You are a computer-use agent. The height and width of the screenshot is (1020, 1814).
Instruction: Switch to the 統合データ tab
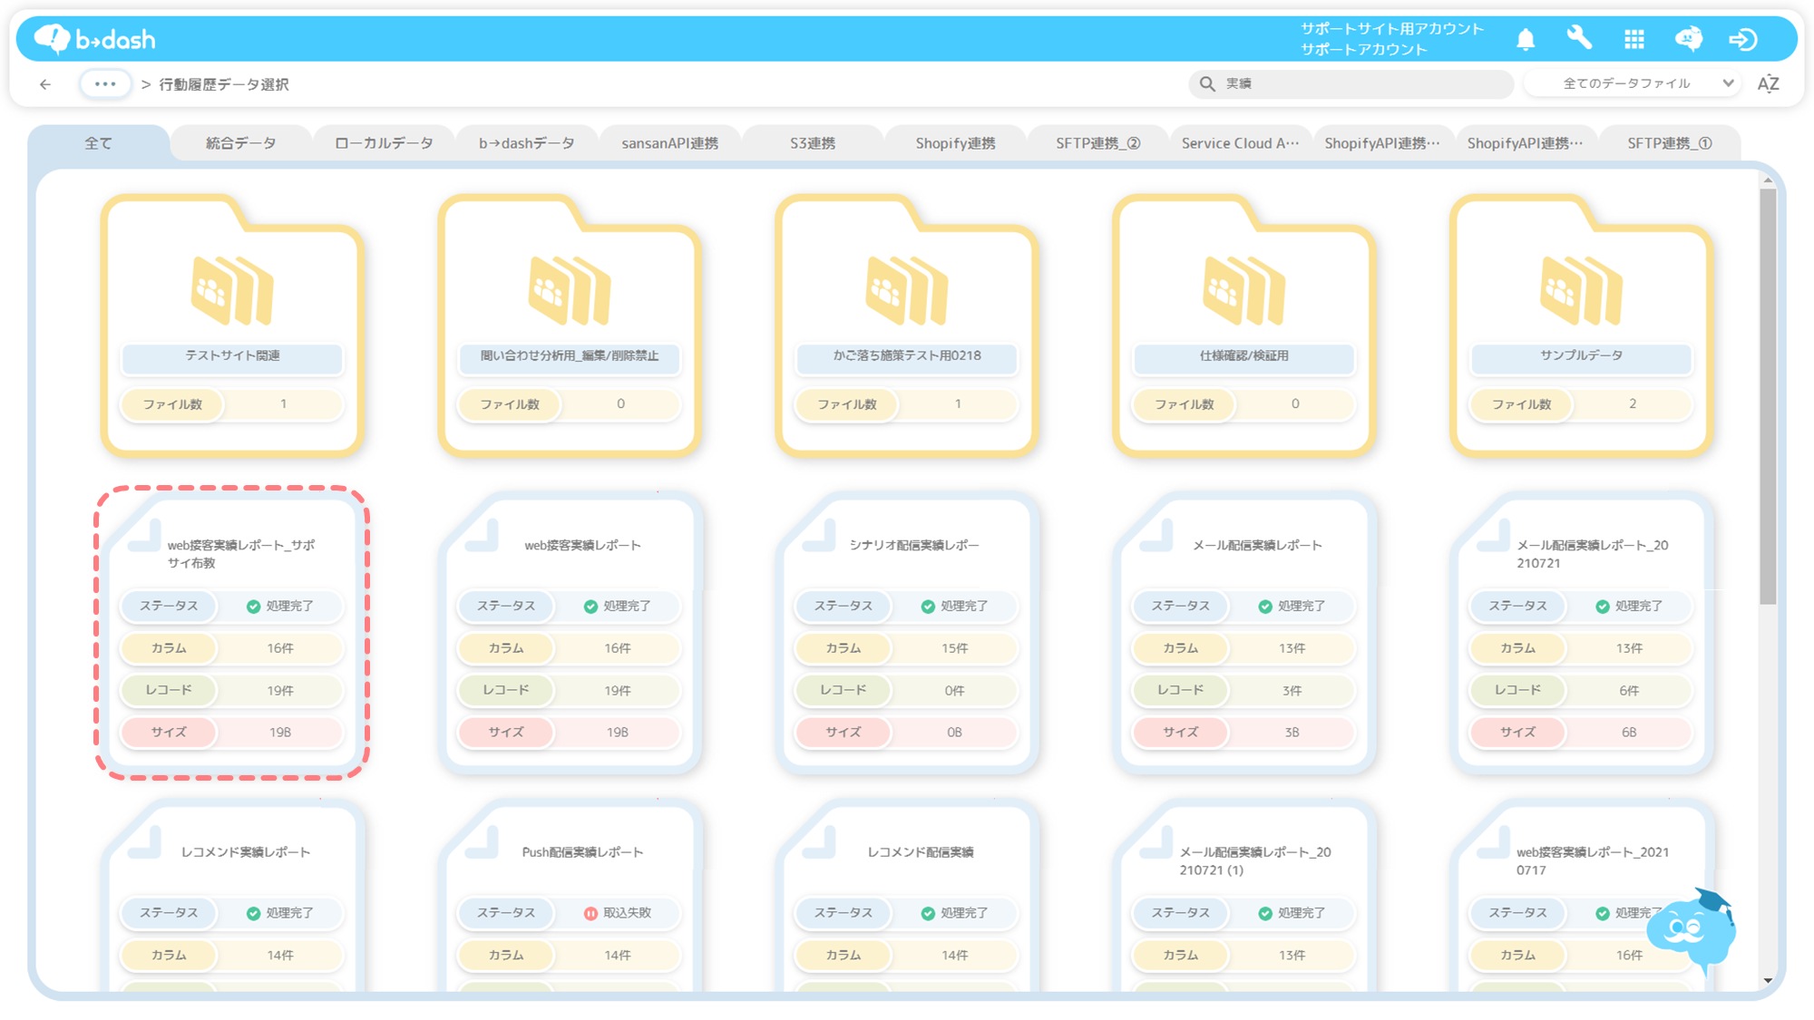coord(240,143)
